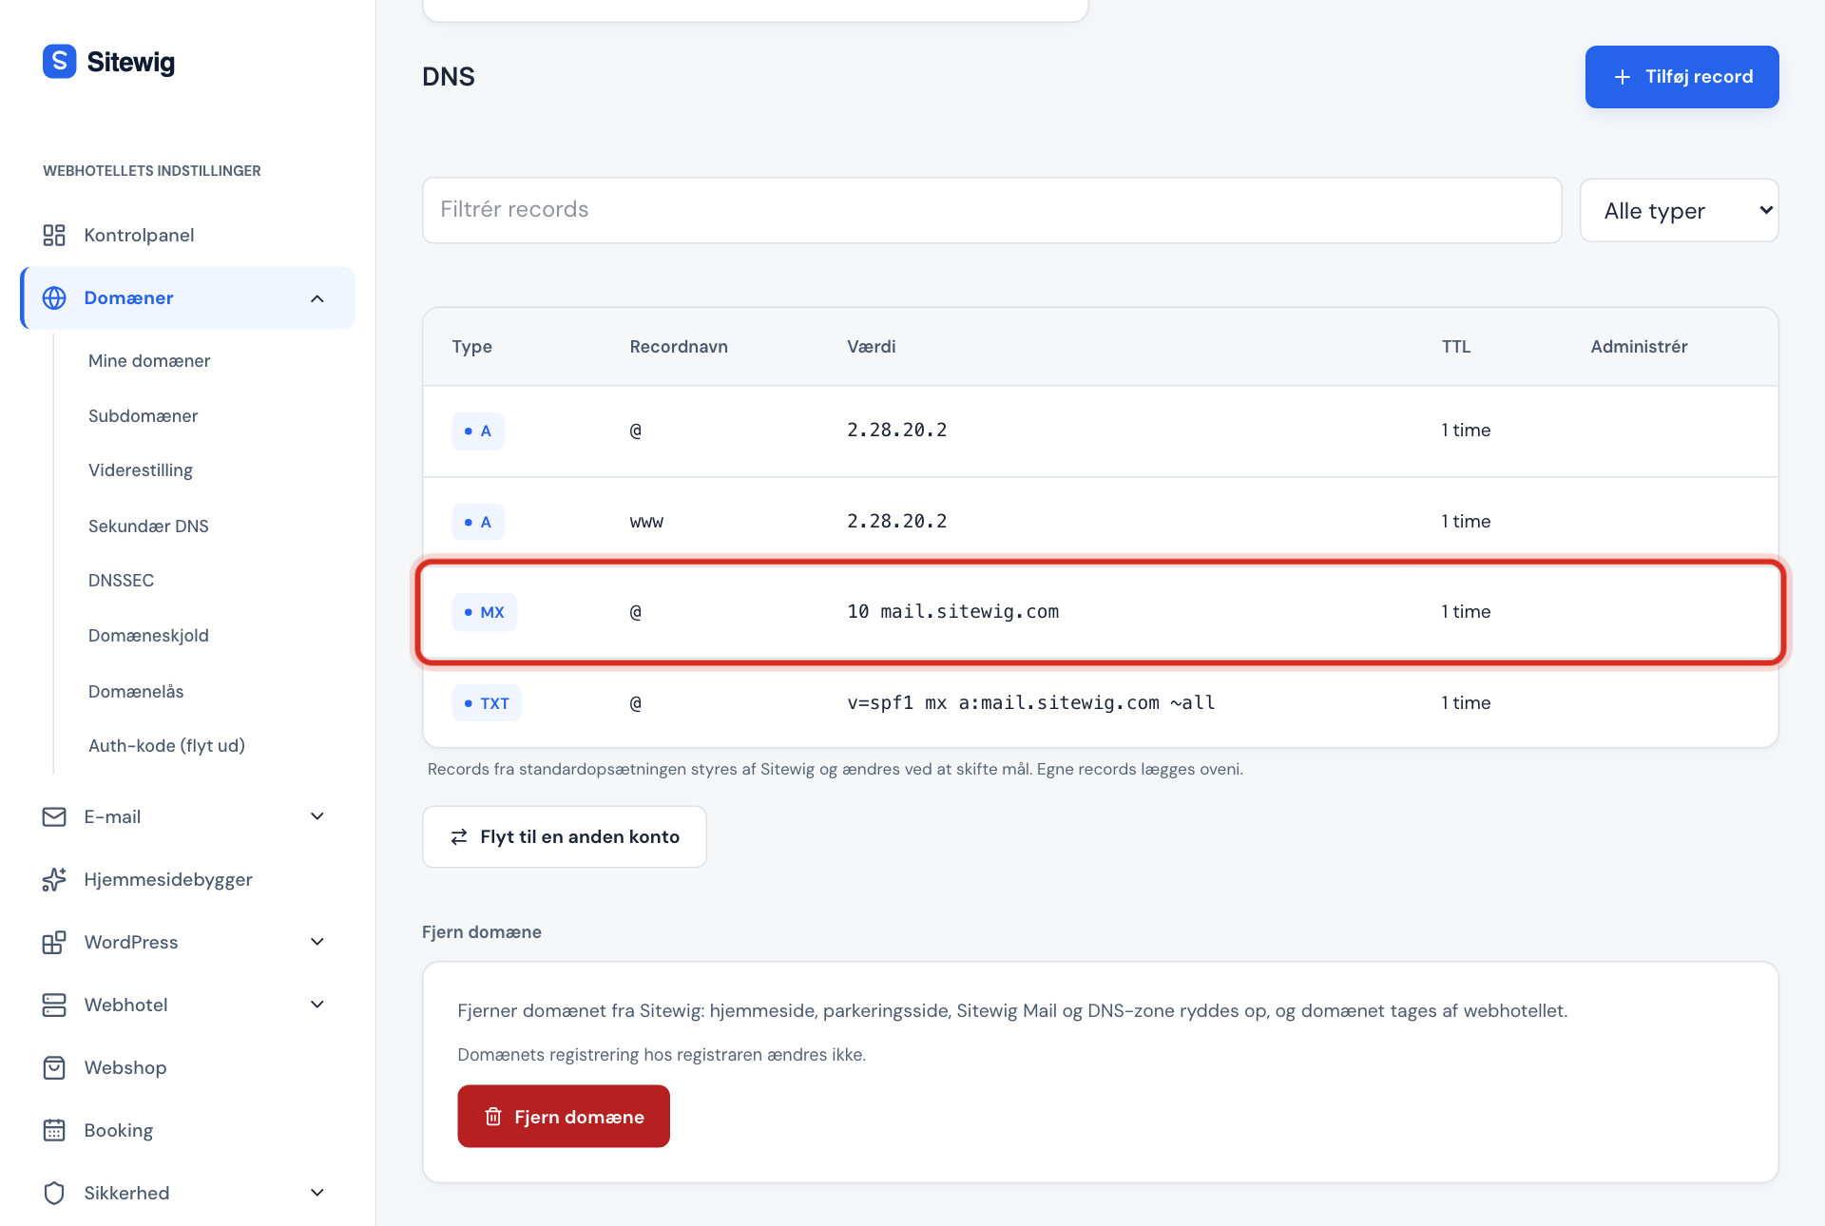The height and width of the screenshot is (1226, 1825).
Task: Select the 10 mail.sitewig.com value
Action: click(952, 612)
